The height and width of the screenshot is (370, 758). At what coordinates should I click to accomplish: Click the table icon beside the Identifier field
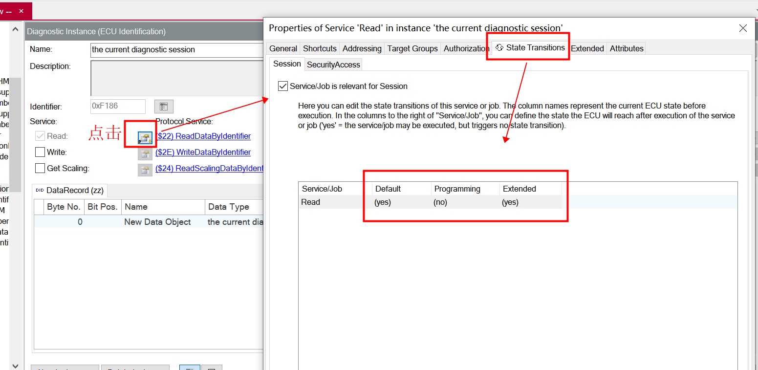pos(164,107)
